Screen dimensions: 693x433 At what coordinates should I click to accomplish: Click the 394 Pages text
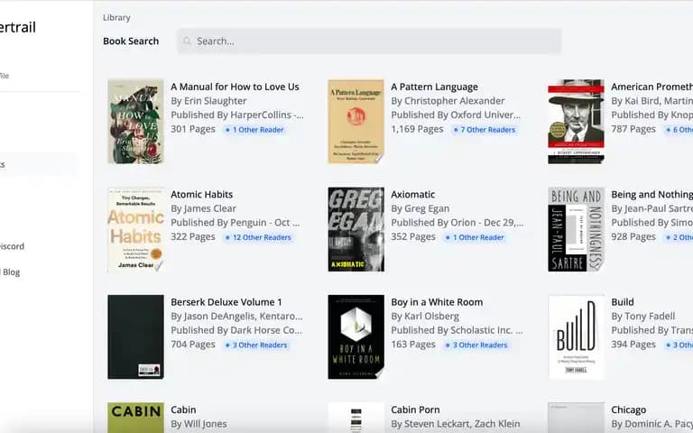coord(633,345)
